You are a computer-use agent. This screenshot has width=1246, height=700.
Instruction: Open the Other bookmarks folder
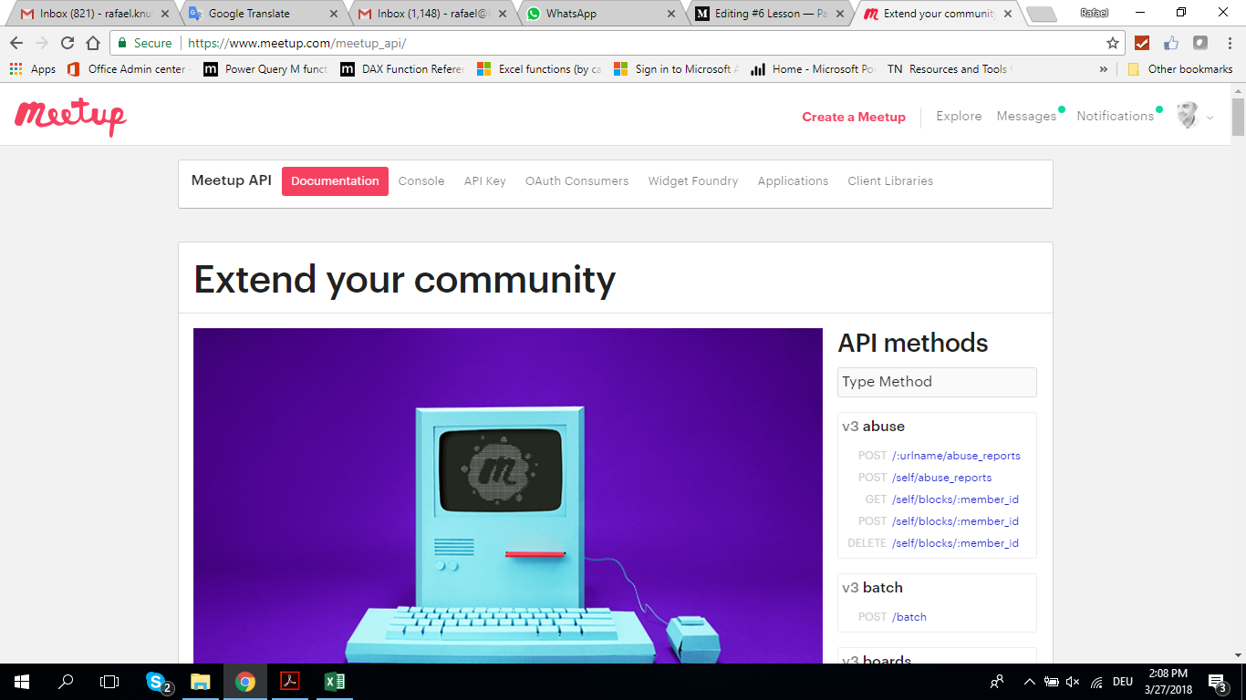pyautogui.click(x=1180, y=69)
